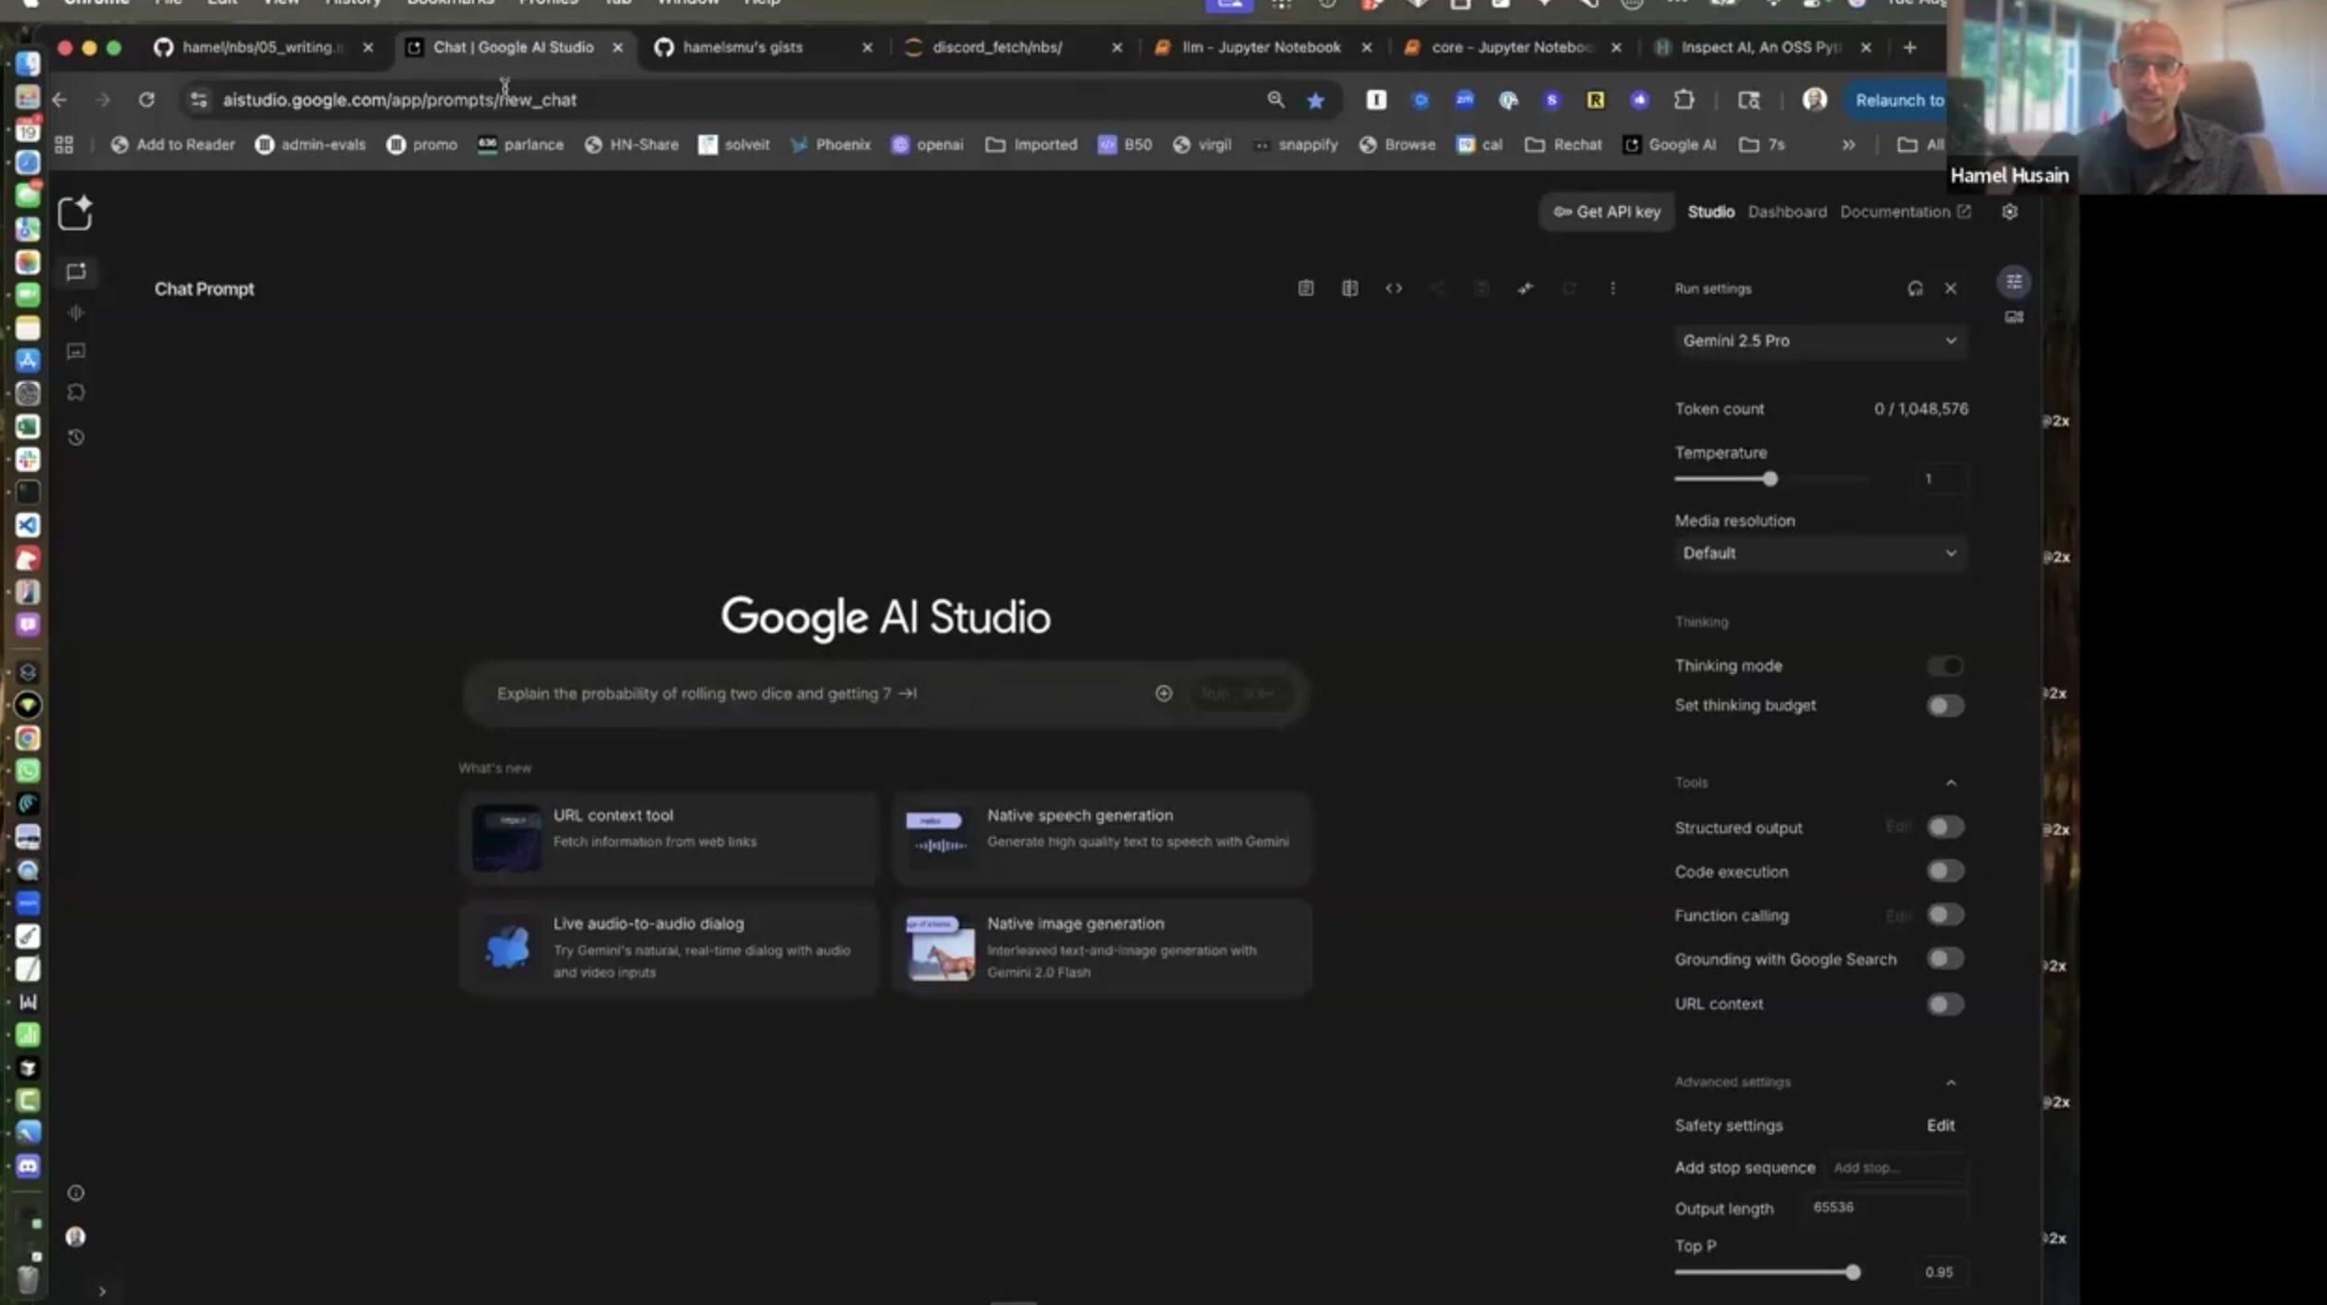Click the Get code icon in the toolbar
Viewport: 2327px width, 1305px height.
pyautogui.click(x=1393, y=288)
